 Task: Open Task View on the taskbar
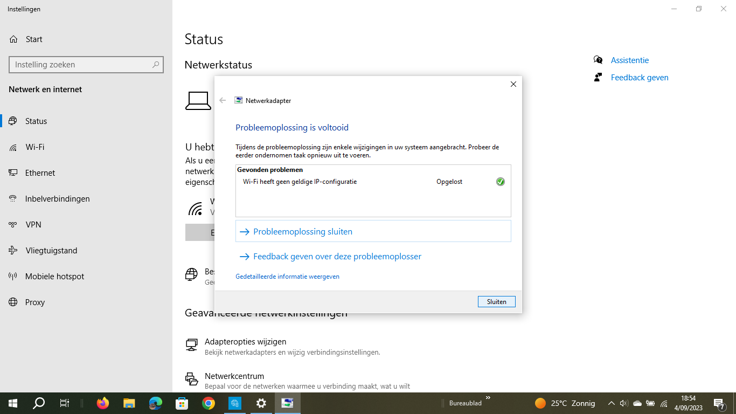(65, 403)
